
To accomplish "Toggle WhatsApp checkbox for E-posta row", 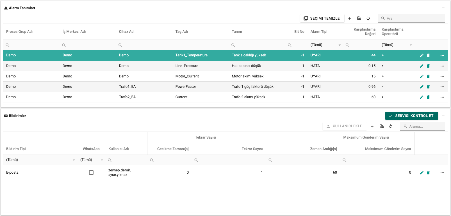I will 91,173.
